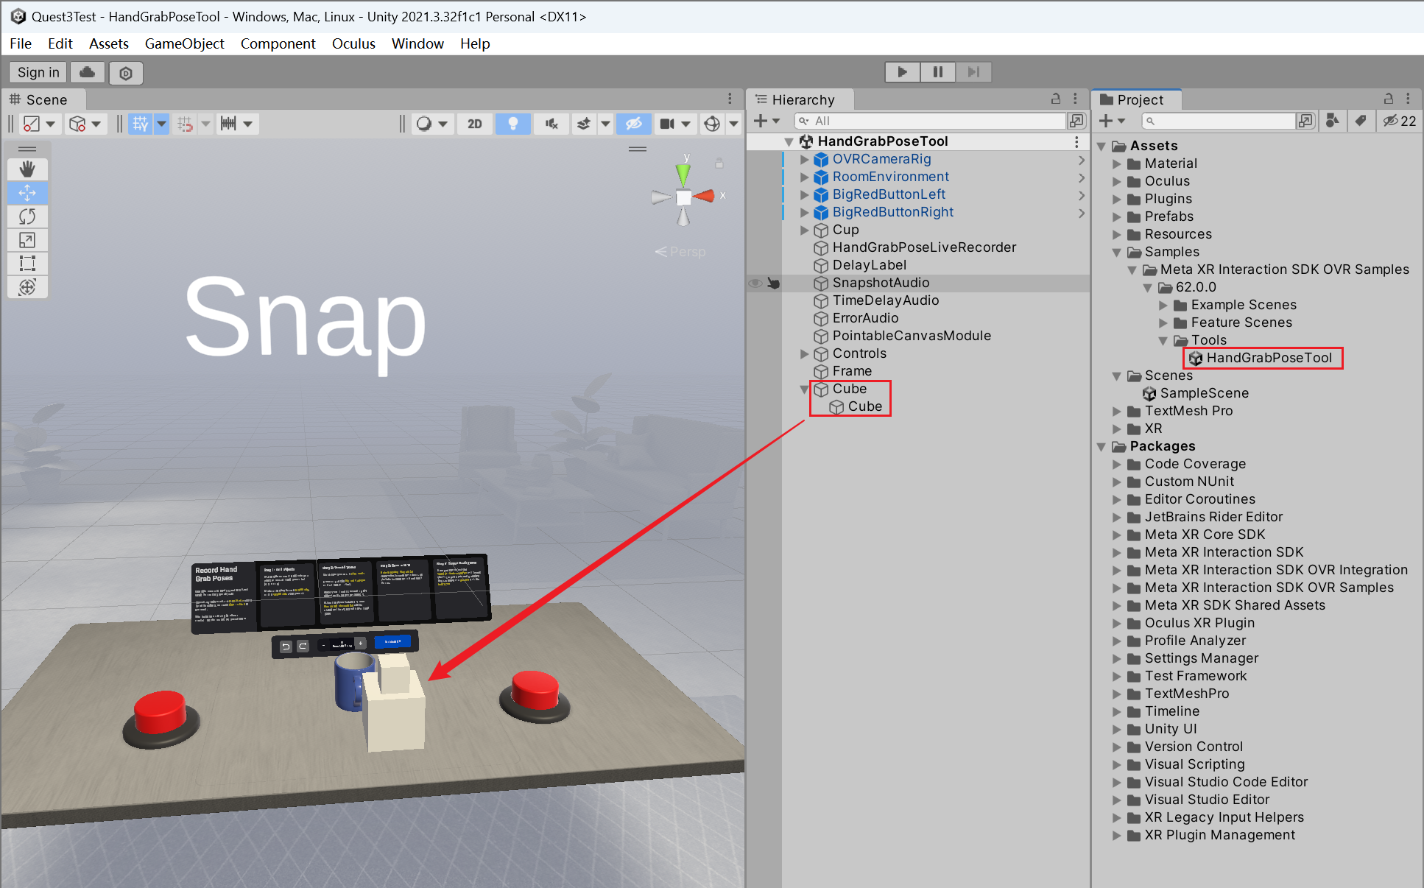Click the Project search field
Image resolution: width=1424 pixels, height=888 pixels.
coord(1219,121)
